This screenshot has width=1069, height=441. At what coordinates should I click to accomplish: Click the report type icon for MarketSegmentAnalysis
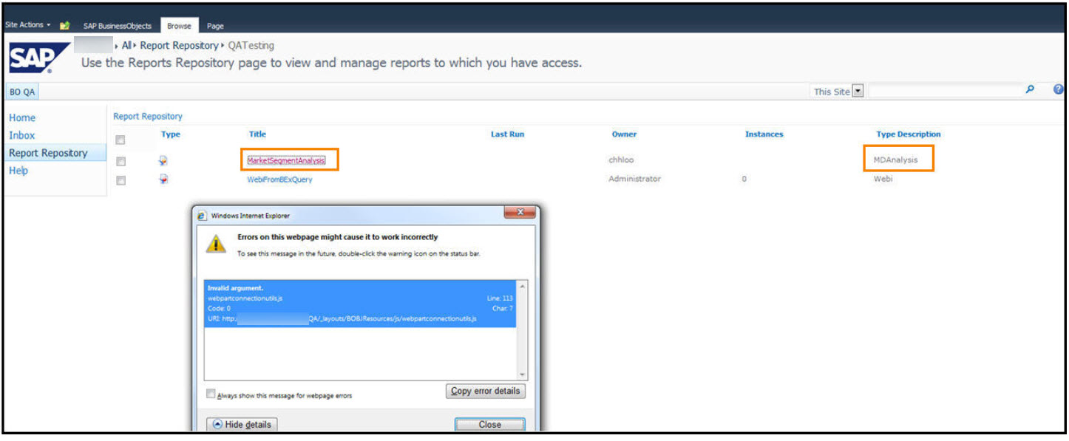pos(164,160)
